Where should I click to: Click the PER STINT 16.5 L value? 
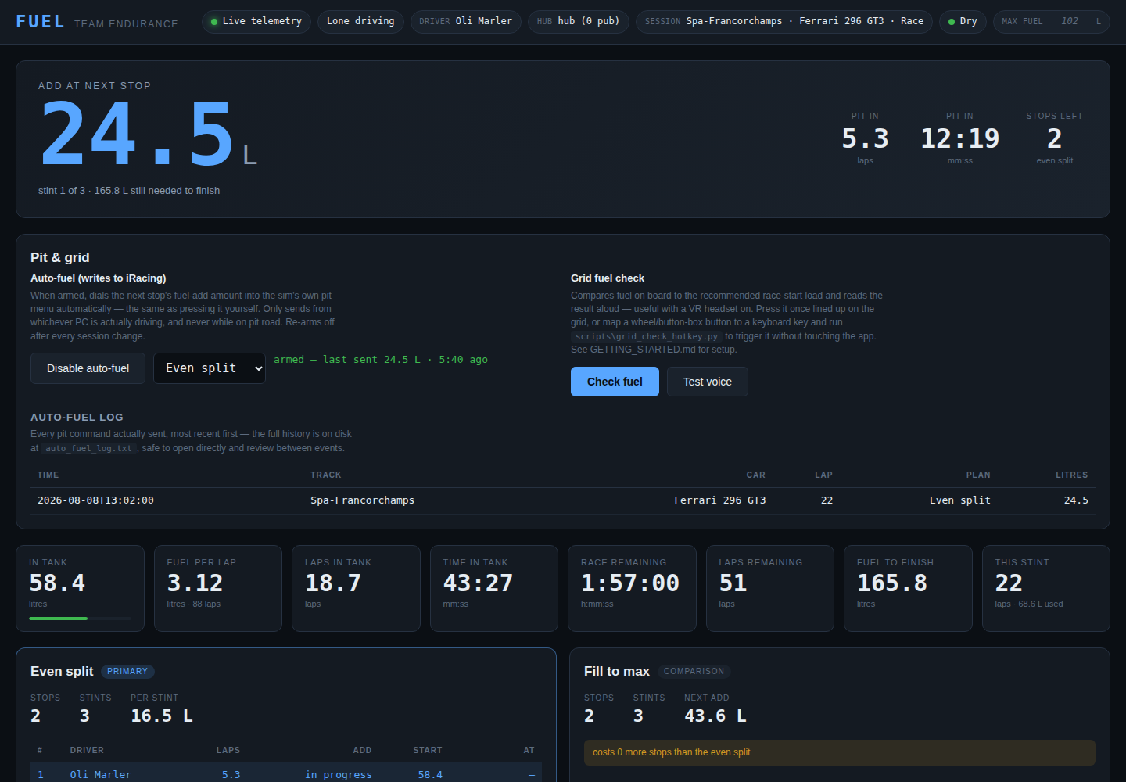click(162, 716)
